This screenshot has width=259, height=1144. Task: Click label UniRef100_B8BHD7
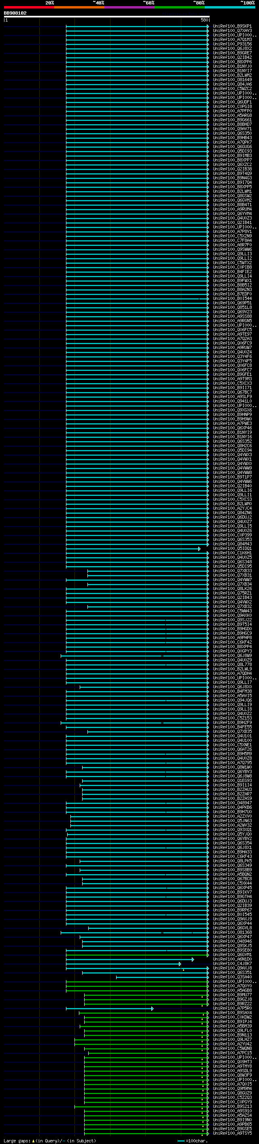click(x=232, y=124)
